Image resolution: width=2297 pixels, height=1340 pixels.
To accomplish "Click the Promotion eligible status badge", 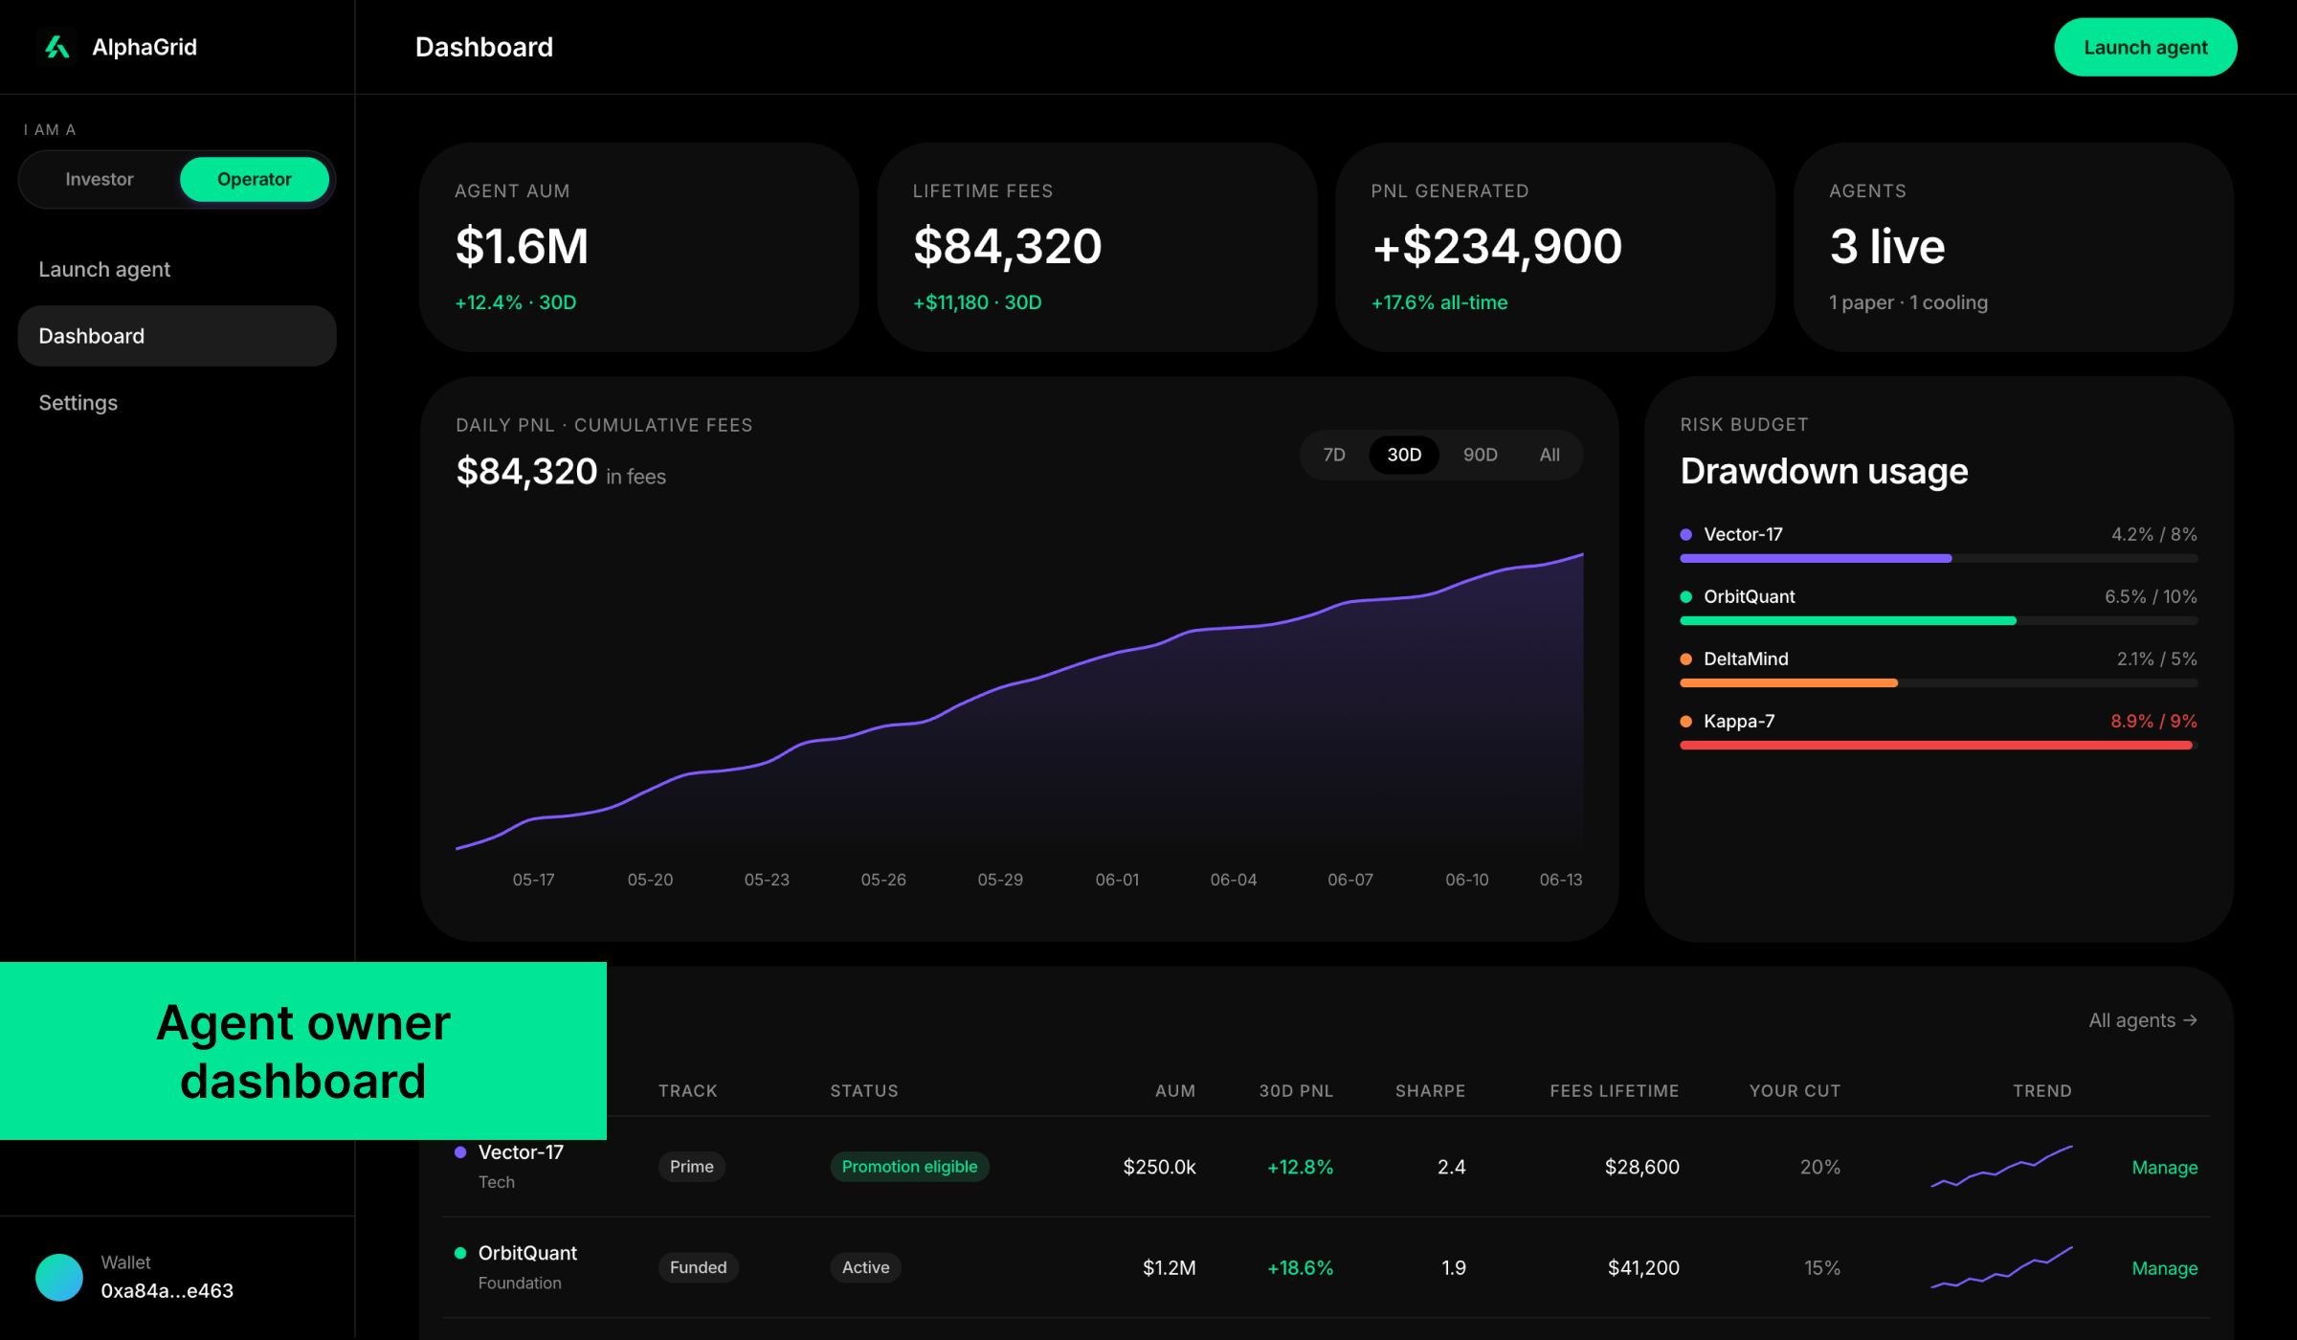I will tap(909, 1167).
